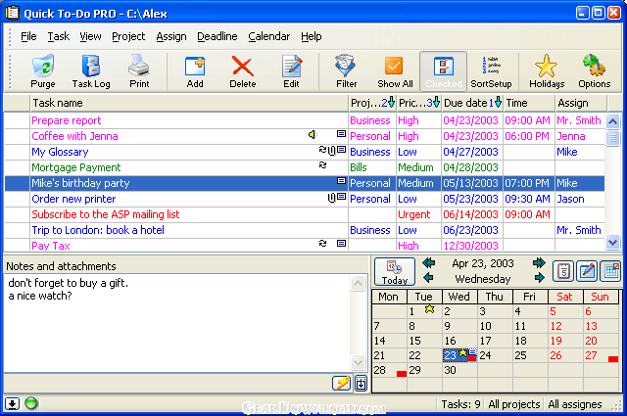Jump to Today in calendar

coord(395,272)
